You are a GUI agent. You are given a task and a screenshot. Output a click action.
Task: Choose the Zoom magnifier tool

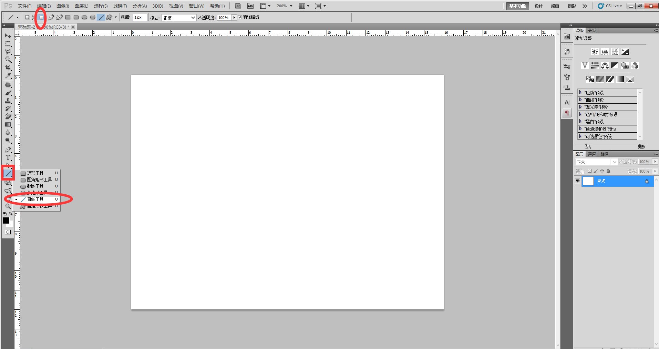pyautogui.click(x=8, y=206)
